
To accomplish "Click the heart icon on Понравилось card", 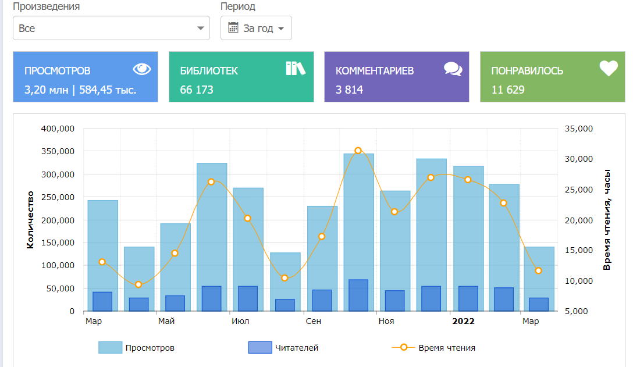I will tap(609, 69).
